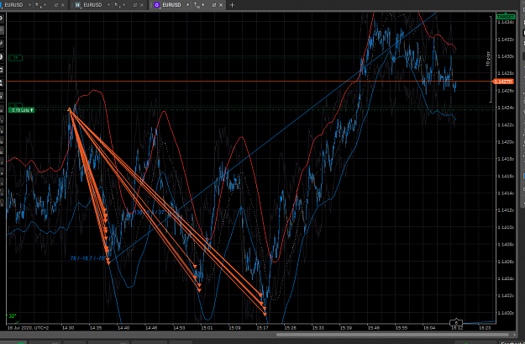The height and width of the screenshot is (344, 525).
Task: Click the T10 tick timeframe icon
Action: pos(197,5)
